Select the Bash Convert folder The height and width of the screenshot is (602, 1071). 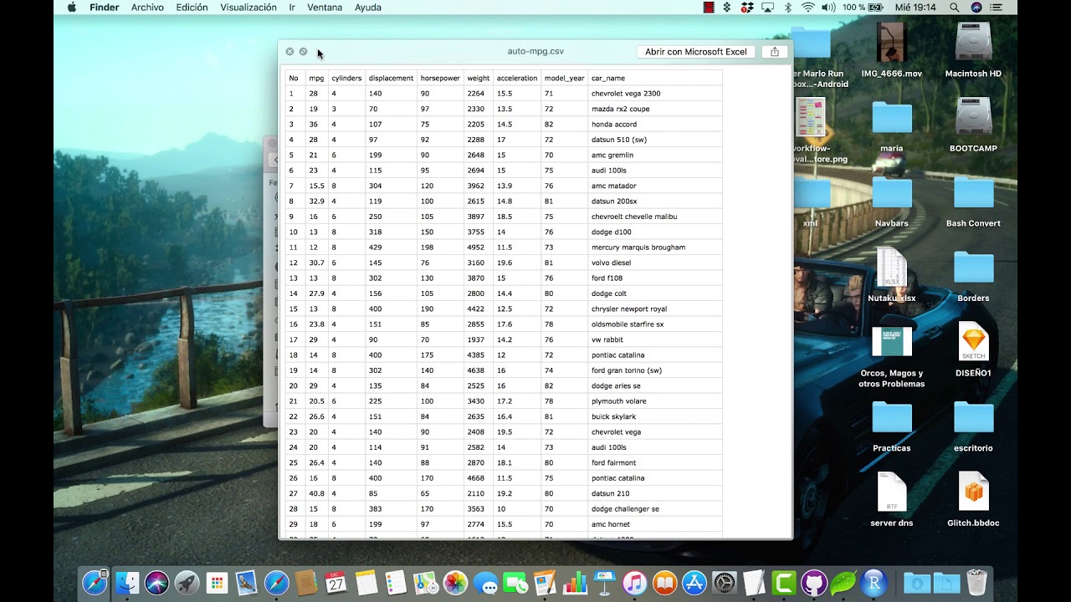[973, 200]
